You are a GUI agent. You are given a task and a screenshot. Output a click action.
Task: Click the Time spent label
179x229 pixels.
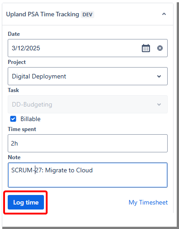[22, 129]
